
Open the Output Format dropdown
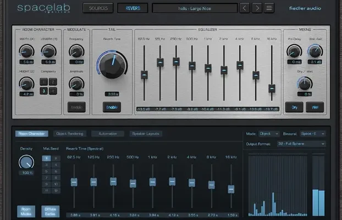pyautogui.click(x=301, y=144)
